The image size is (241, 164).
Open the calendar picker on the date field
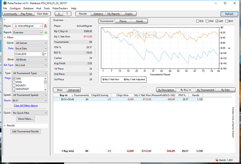point(44,54)
